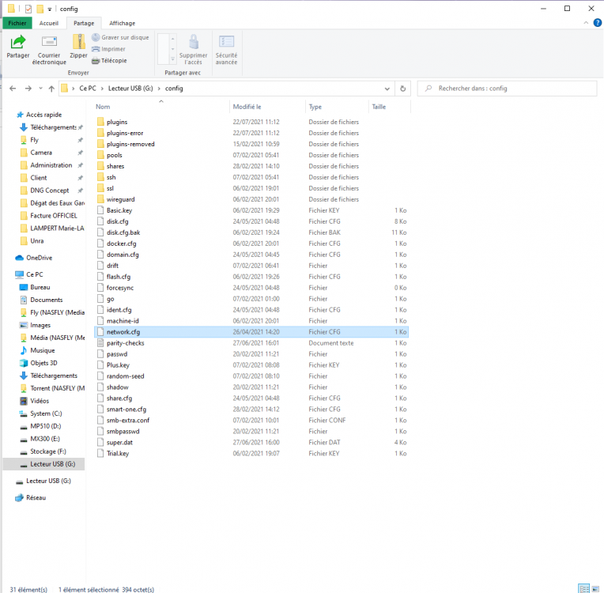Select the Partage tab

pyautogui.click(x=84, y=23)
